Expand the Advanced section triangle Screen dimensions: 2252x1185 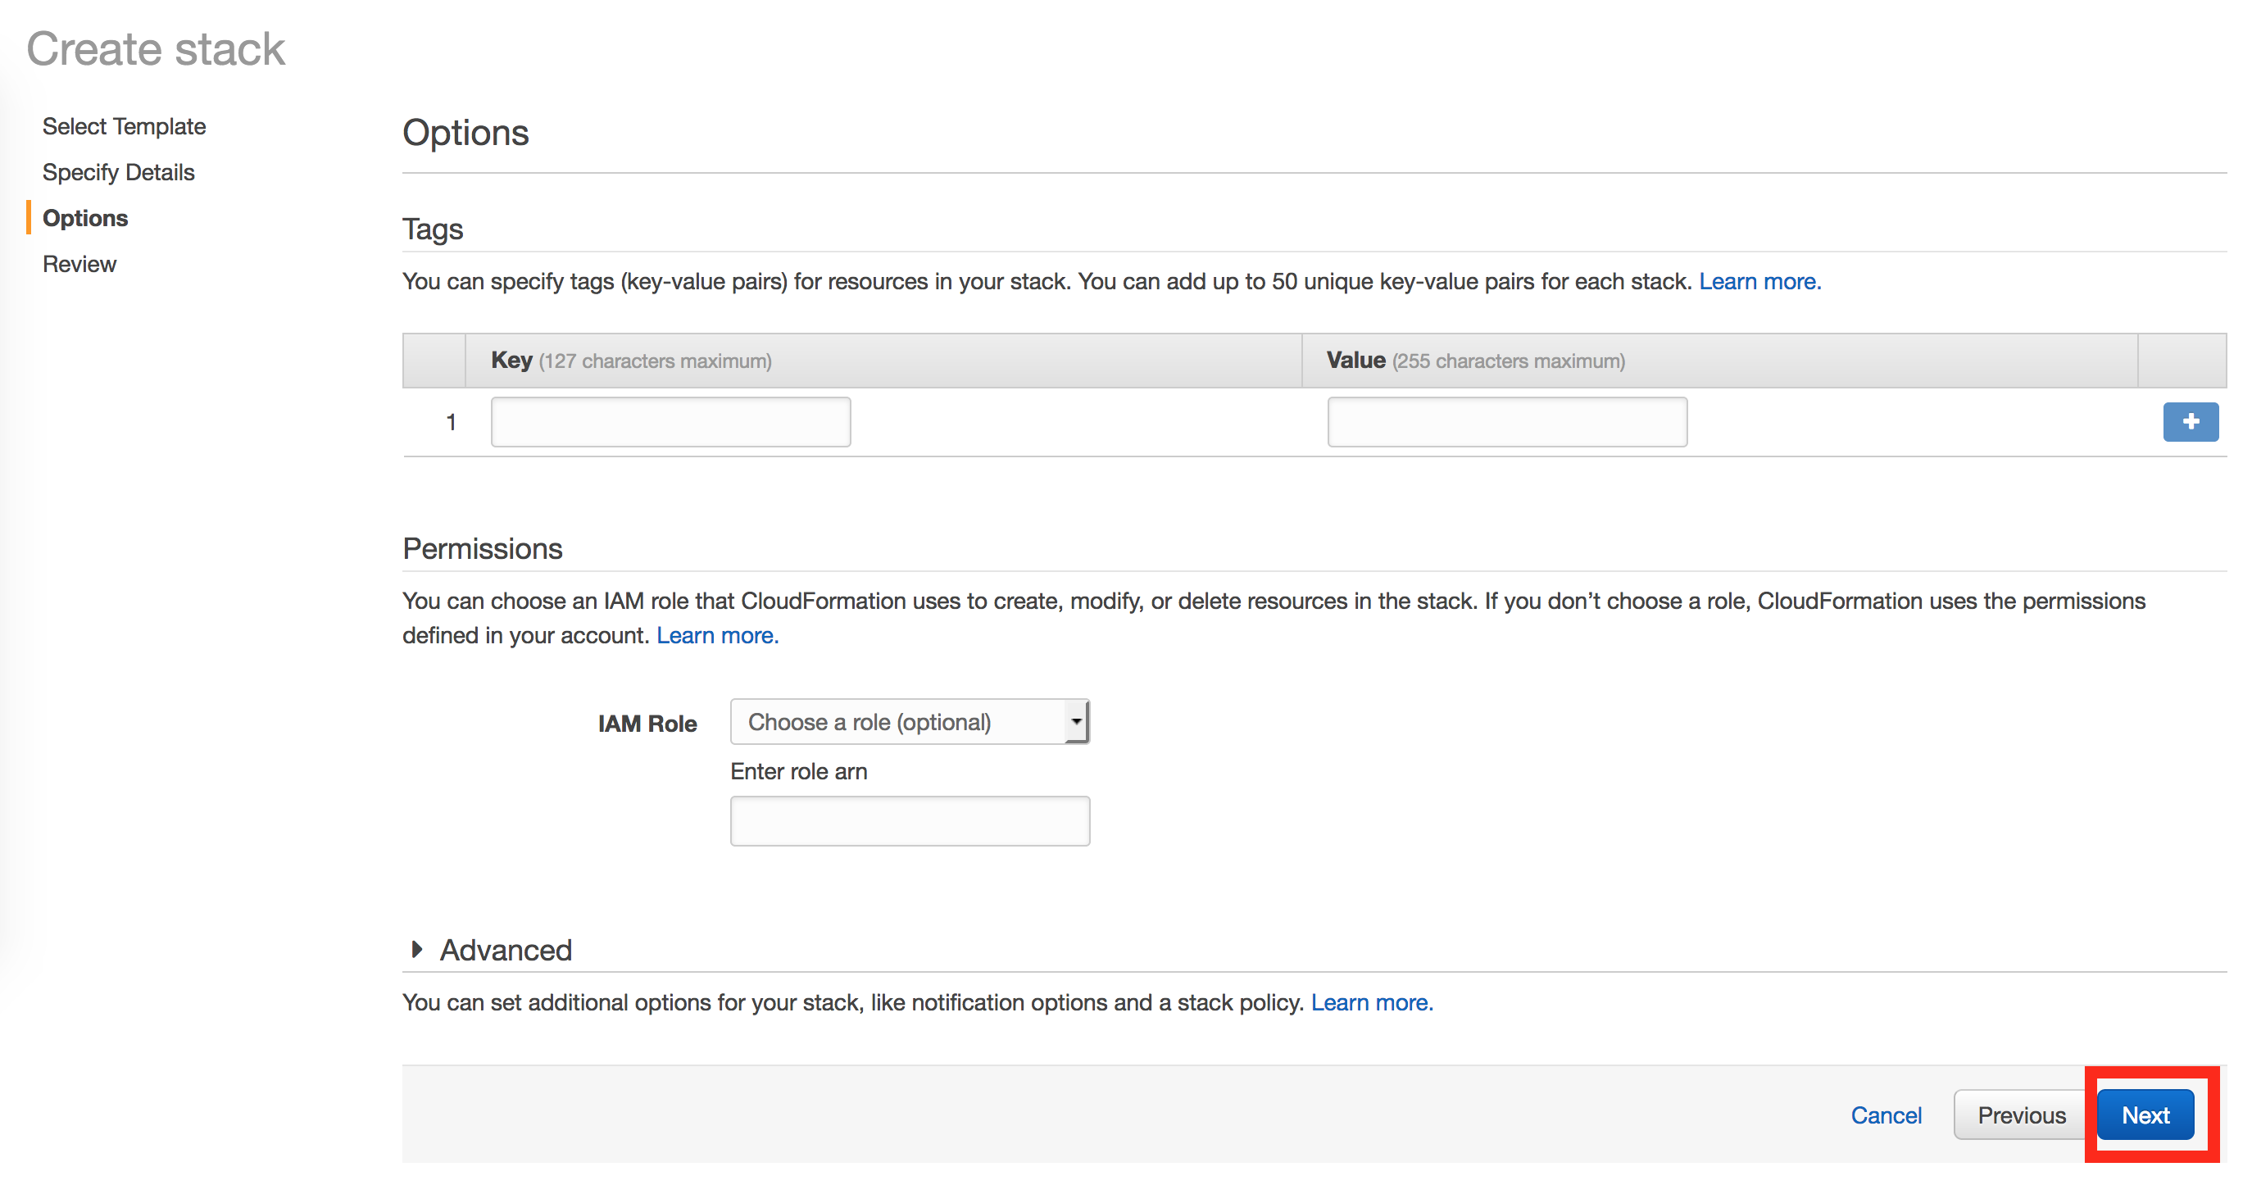click(x=417, y=949)
